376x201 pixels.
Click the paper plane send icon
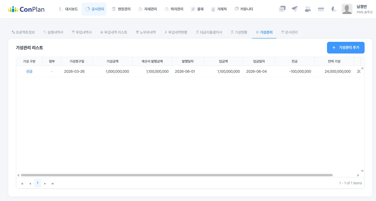pyautogui.click(x=295, y=9)
